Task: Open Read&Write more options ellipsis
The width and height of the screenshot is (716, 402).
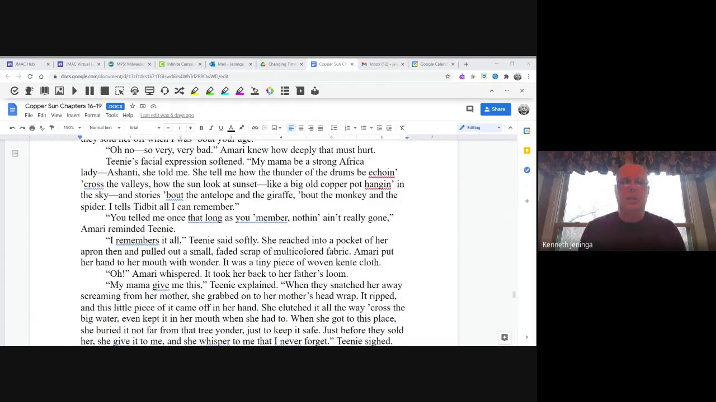Action: [507, 91]
